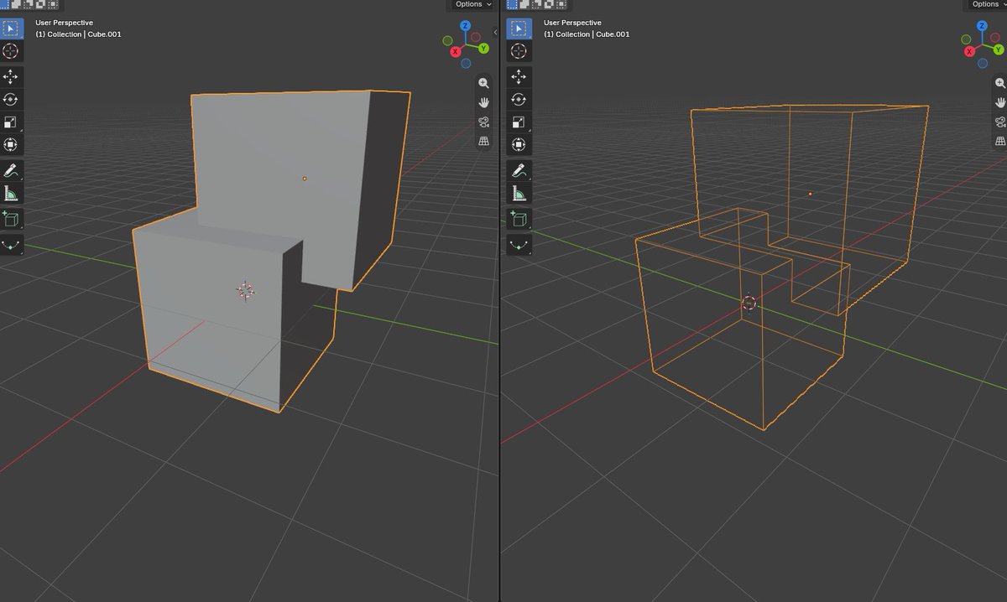Toggle camera view in left viewport

(x=484, y=122)
